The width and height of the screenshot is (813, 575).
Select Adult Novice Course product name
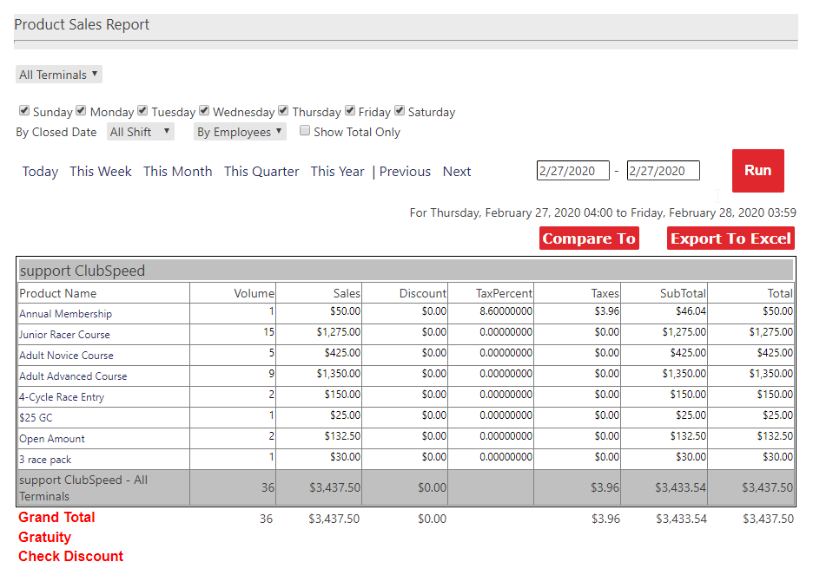pos(66,355)
